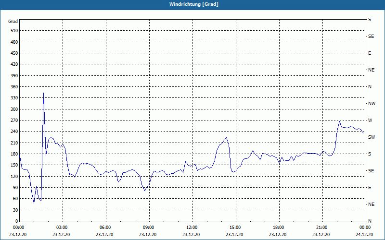This screenshot has width=385, height=240.
Task: Click the SW compass label
Action: click(372, 137)
